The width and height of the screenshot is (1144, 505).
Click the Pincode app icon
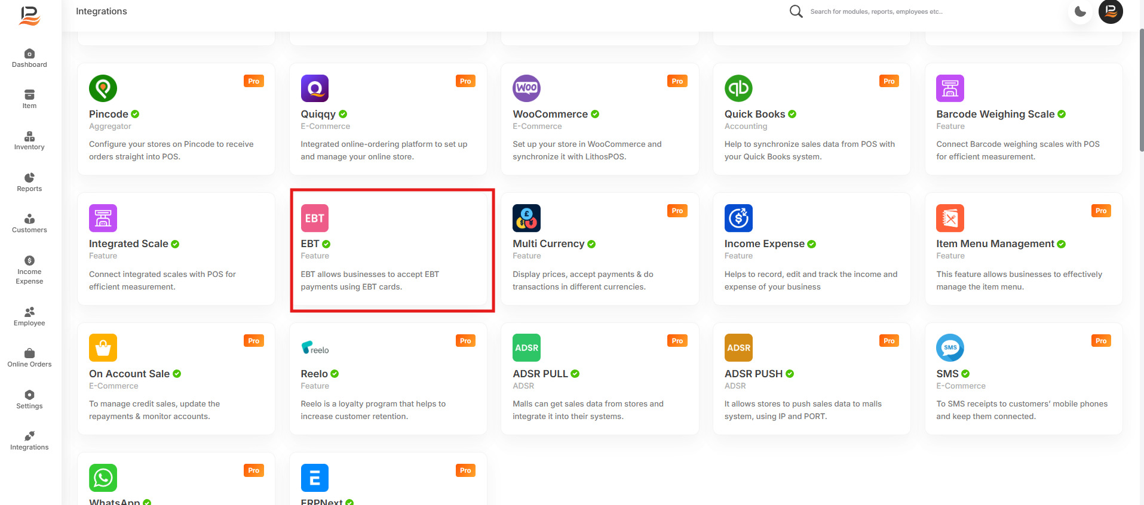tap(103, 88)
